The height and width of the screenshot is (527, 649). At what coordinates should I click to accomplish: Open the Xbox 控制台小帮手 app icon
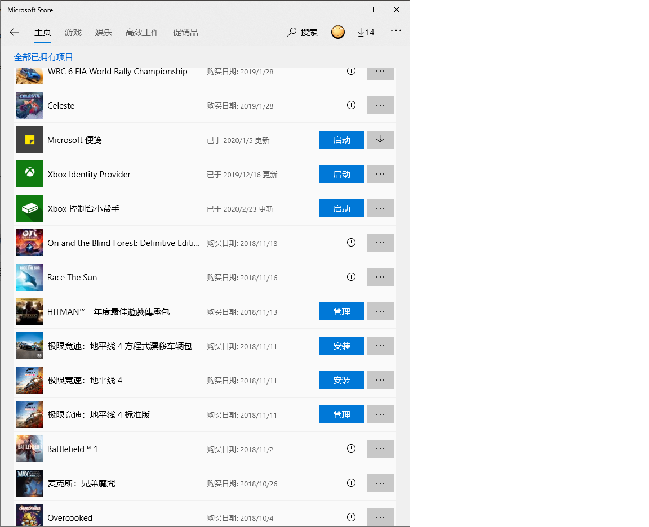30,208
